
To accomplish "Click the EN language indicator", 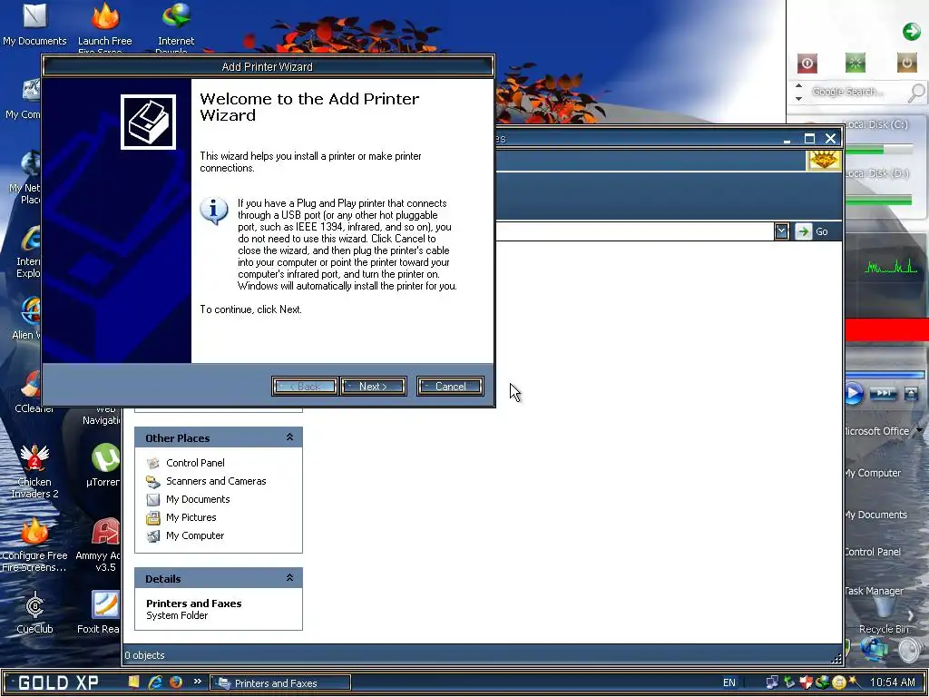I will (x=729, y=682).
